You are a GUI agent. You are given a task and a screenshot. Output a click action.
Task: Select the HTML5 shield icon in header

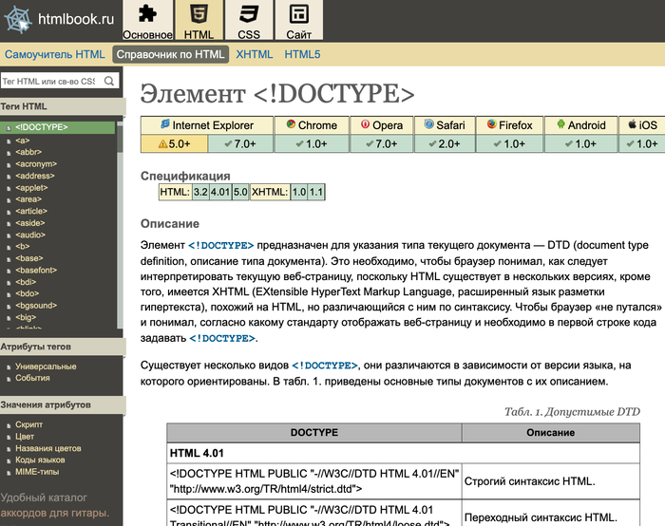[199, 13]
